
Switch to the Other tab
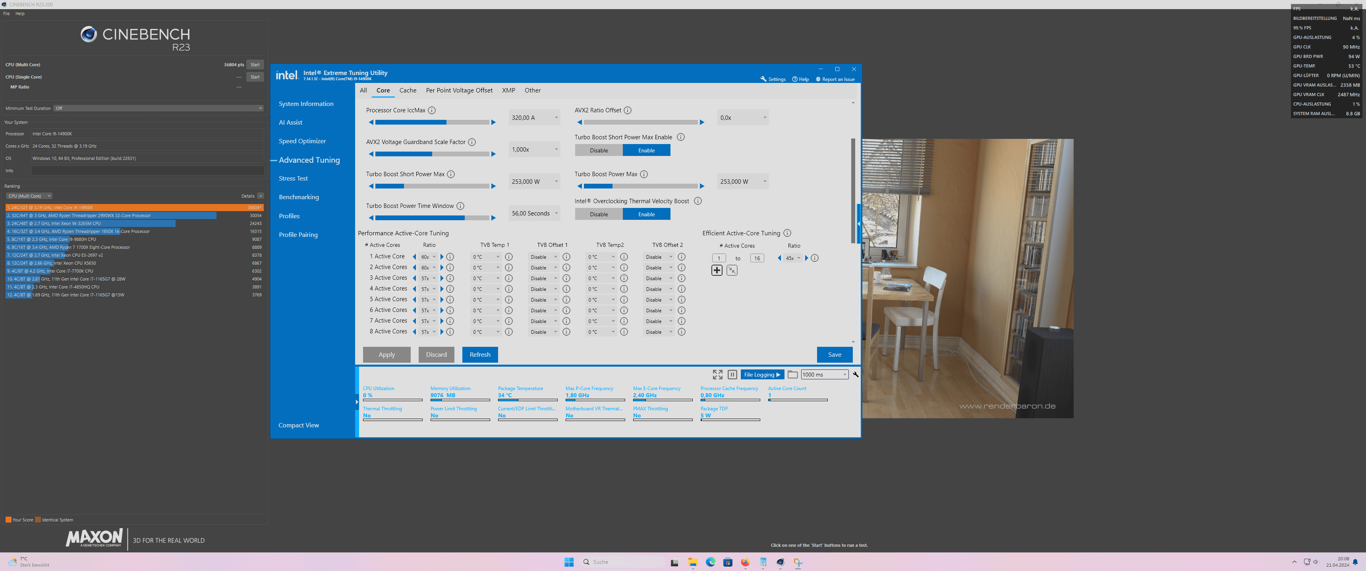coord(532,90)
